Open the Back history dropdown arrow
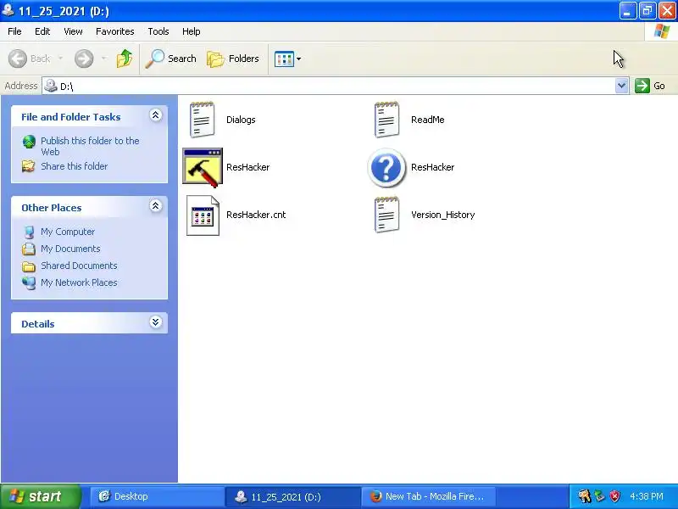678x509 pixels. pyautogui.click(x=60, y=58)
